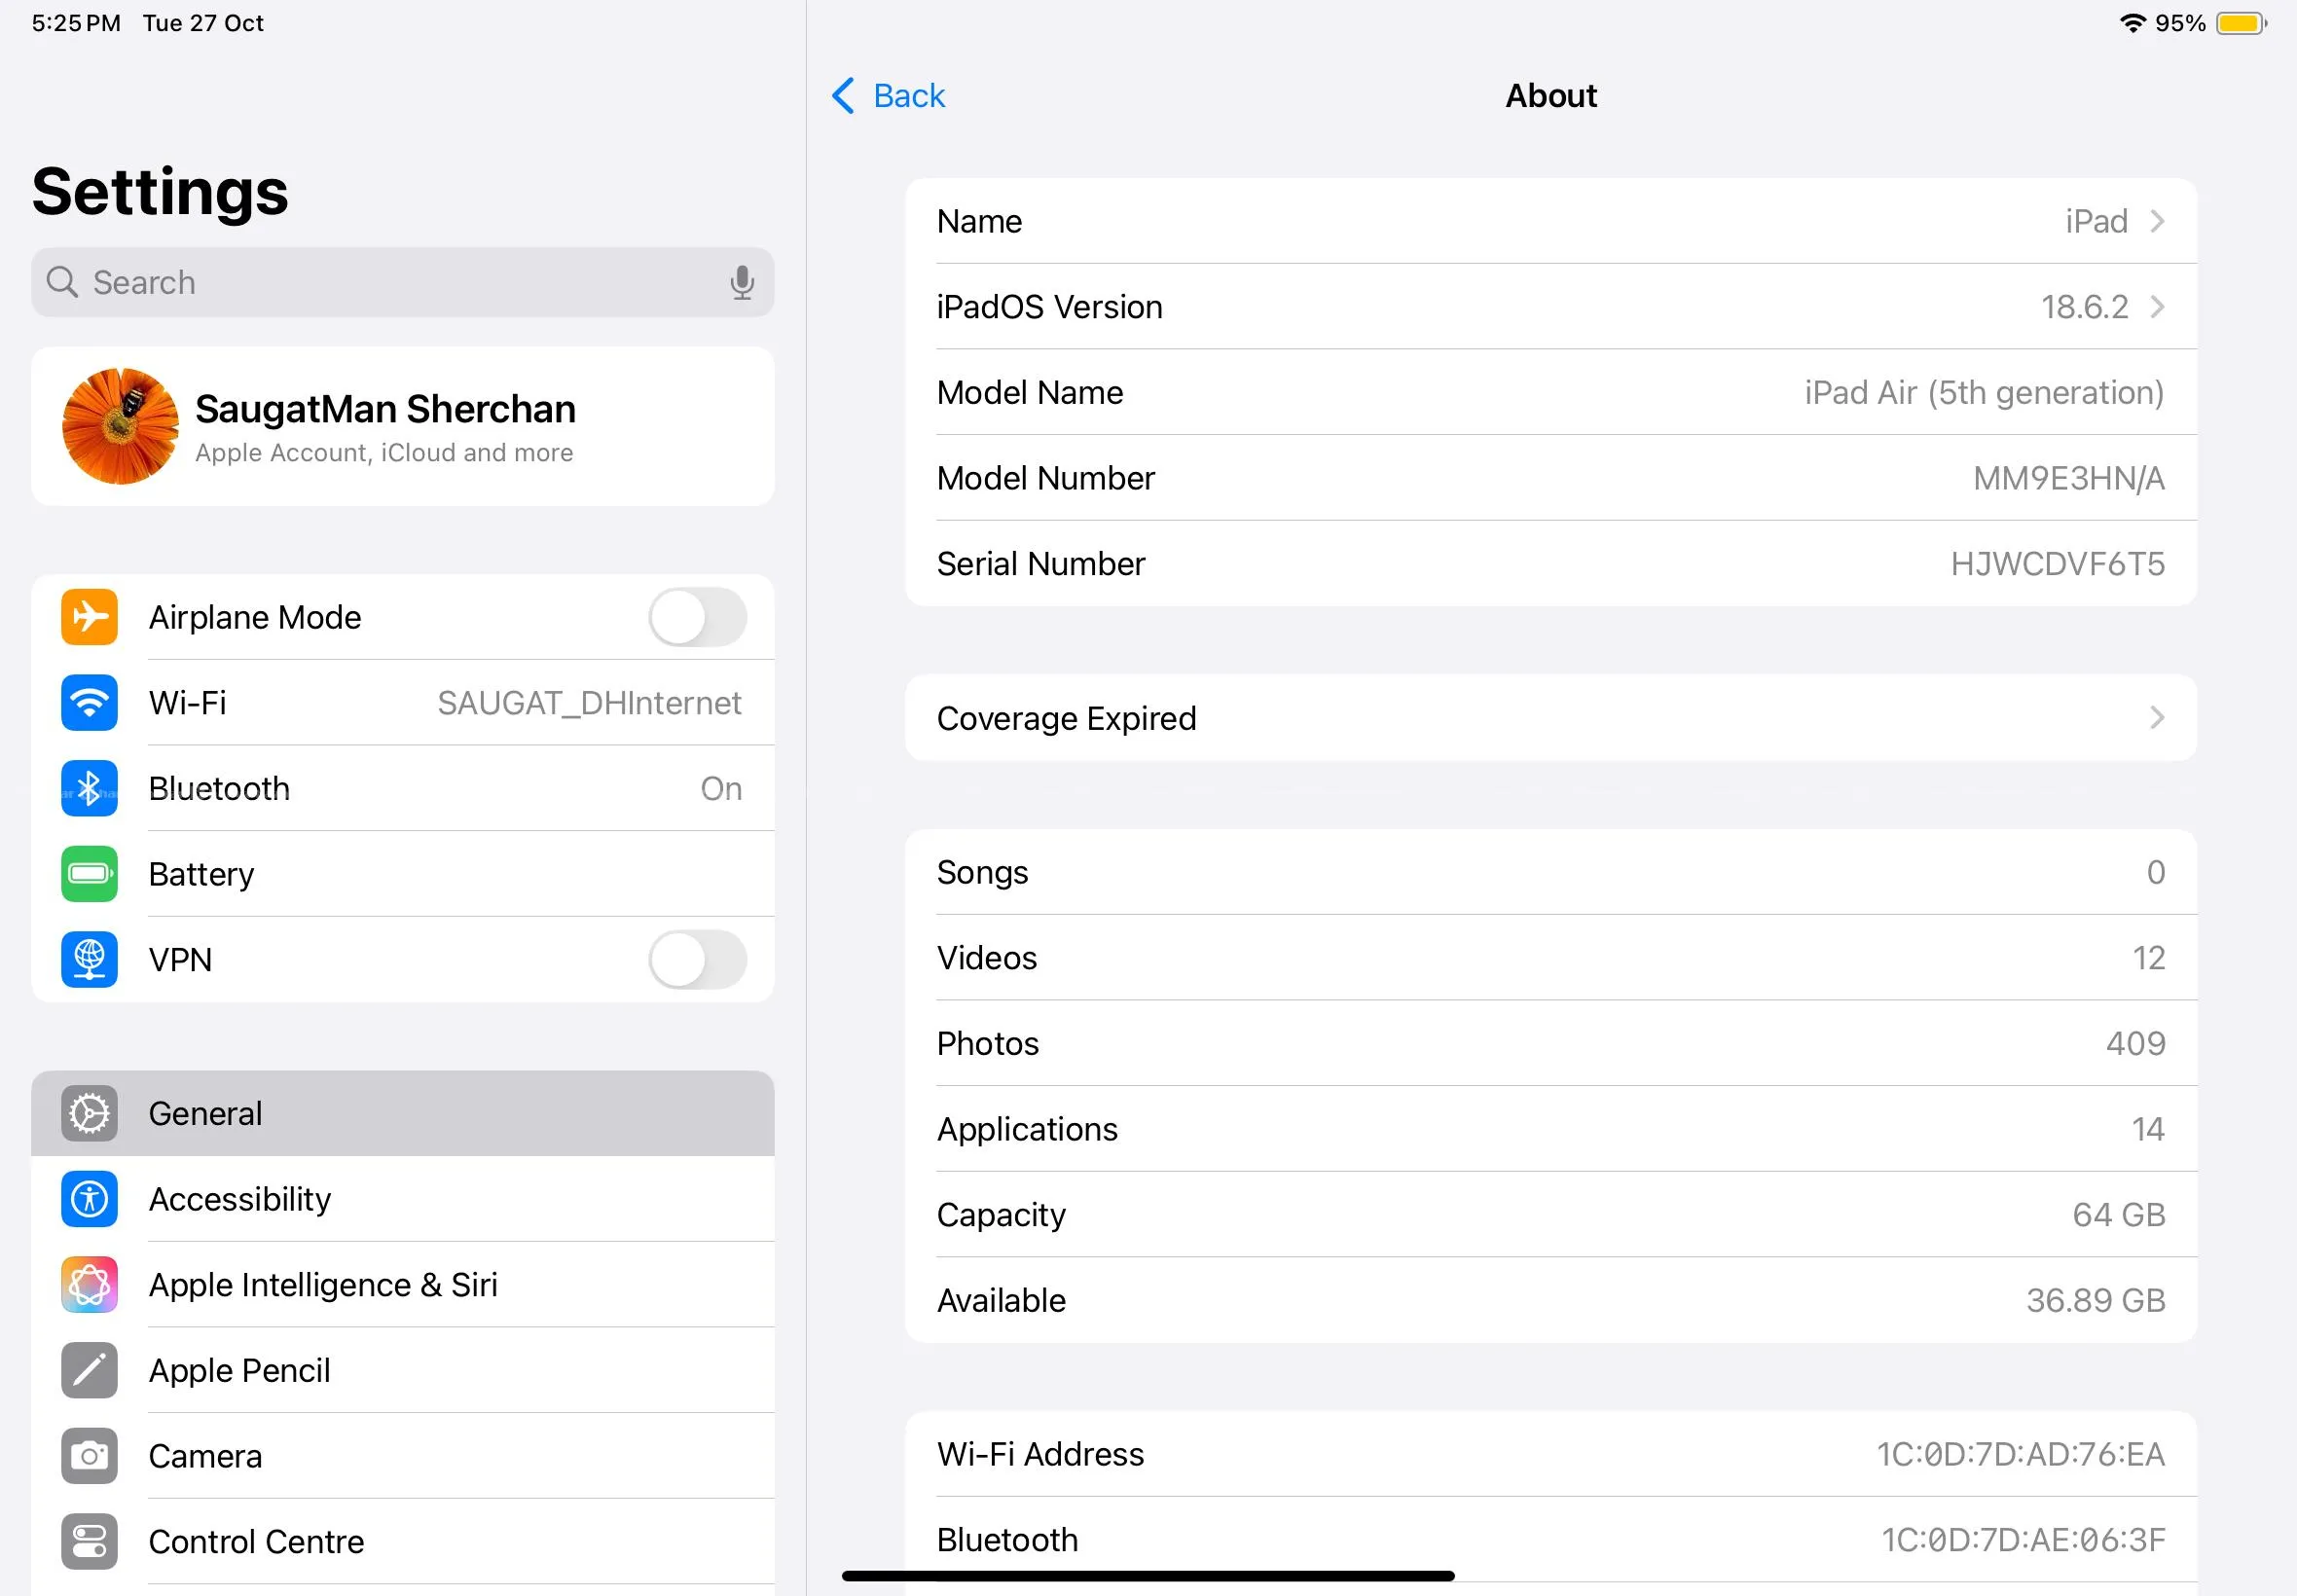
Task: Open Accessibility settings
Action: 403,1199
